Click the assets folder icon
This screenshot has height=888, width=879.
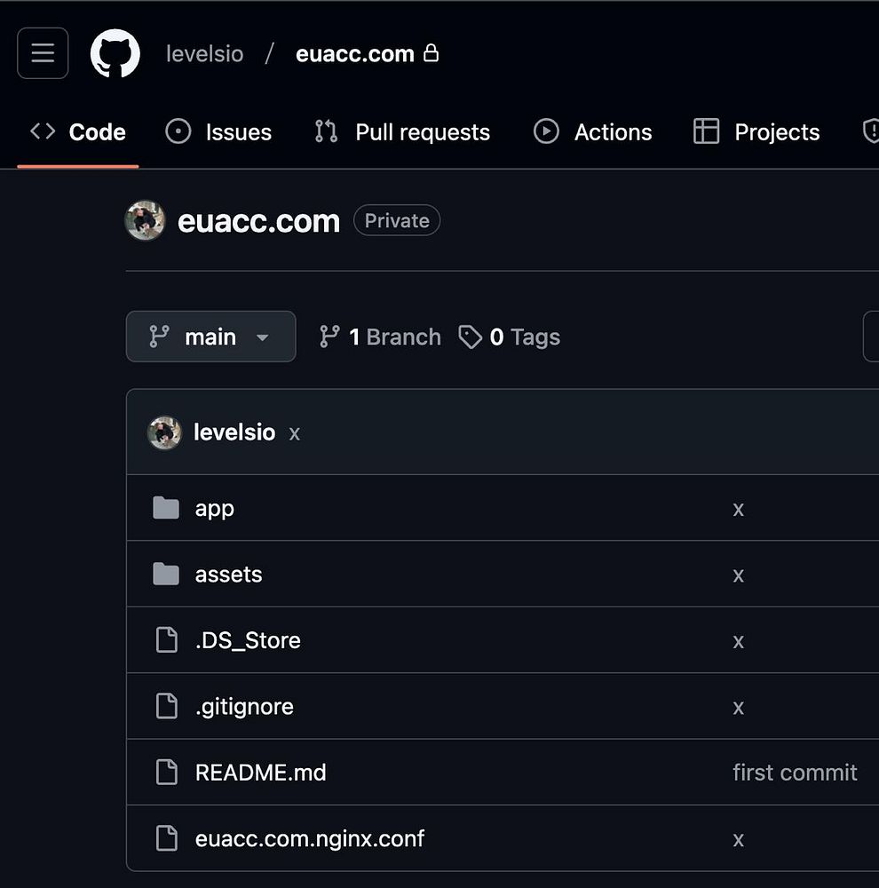click(166, 575)
